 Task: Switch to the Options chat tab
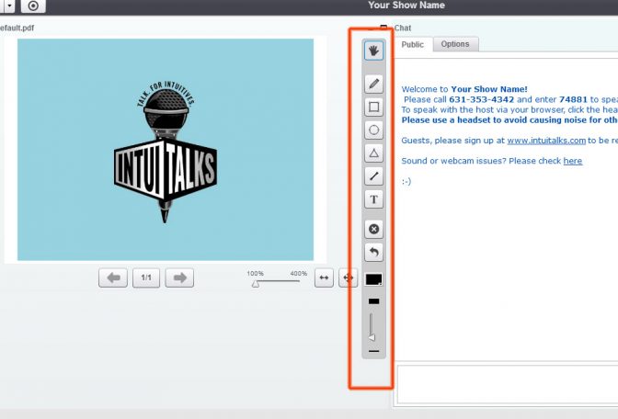pos(455,44)
